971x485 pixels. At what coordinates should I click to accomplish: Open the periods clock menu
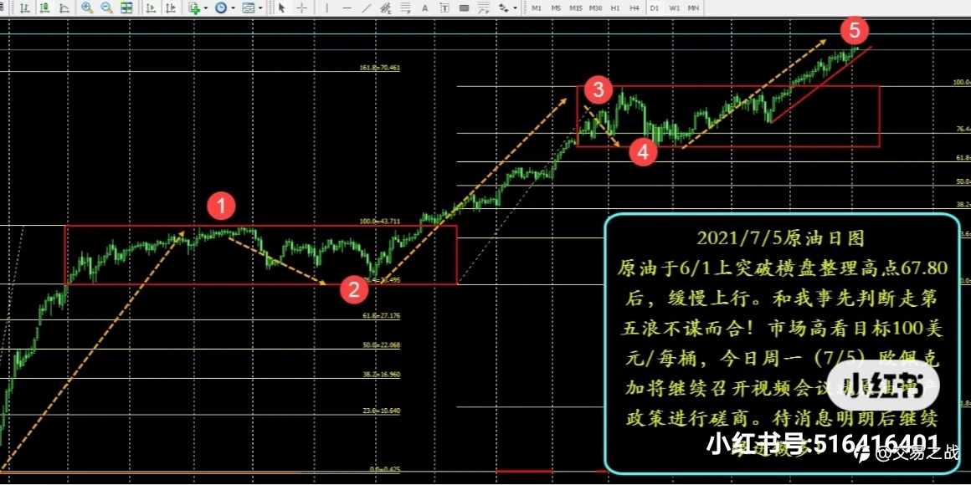[221, 8]
